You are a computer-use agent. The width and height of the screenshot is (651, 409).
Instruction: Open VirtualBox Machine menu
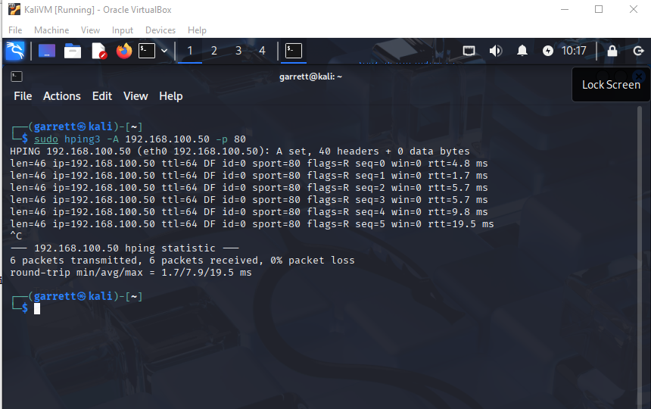[x=51, y=30]
